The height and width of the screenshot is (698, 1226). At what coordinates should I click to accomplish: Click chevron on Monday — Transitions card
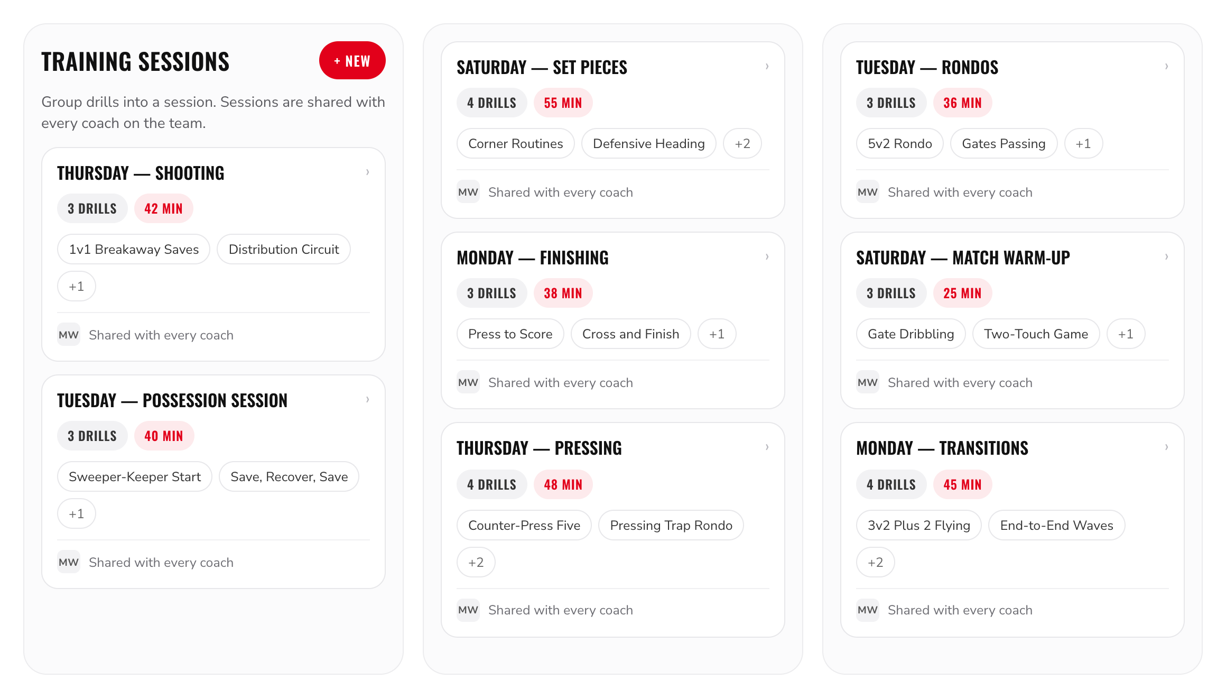coord(1167,447)
